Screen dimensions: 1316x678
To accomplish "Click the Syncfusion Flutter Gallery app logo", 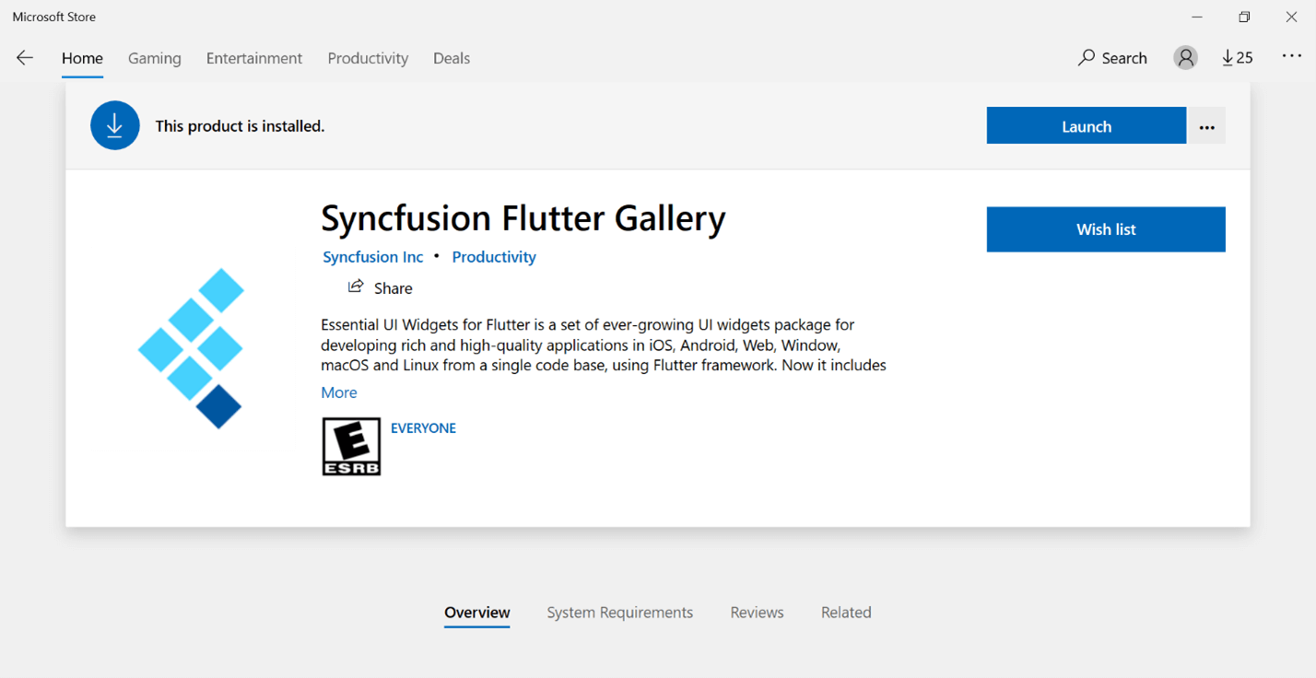I will pos(191,348).
